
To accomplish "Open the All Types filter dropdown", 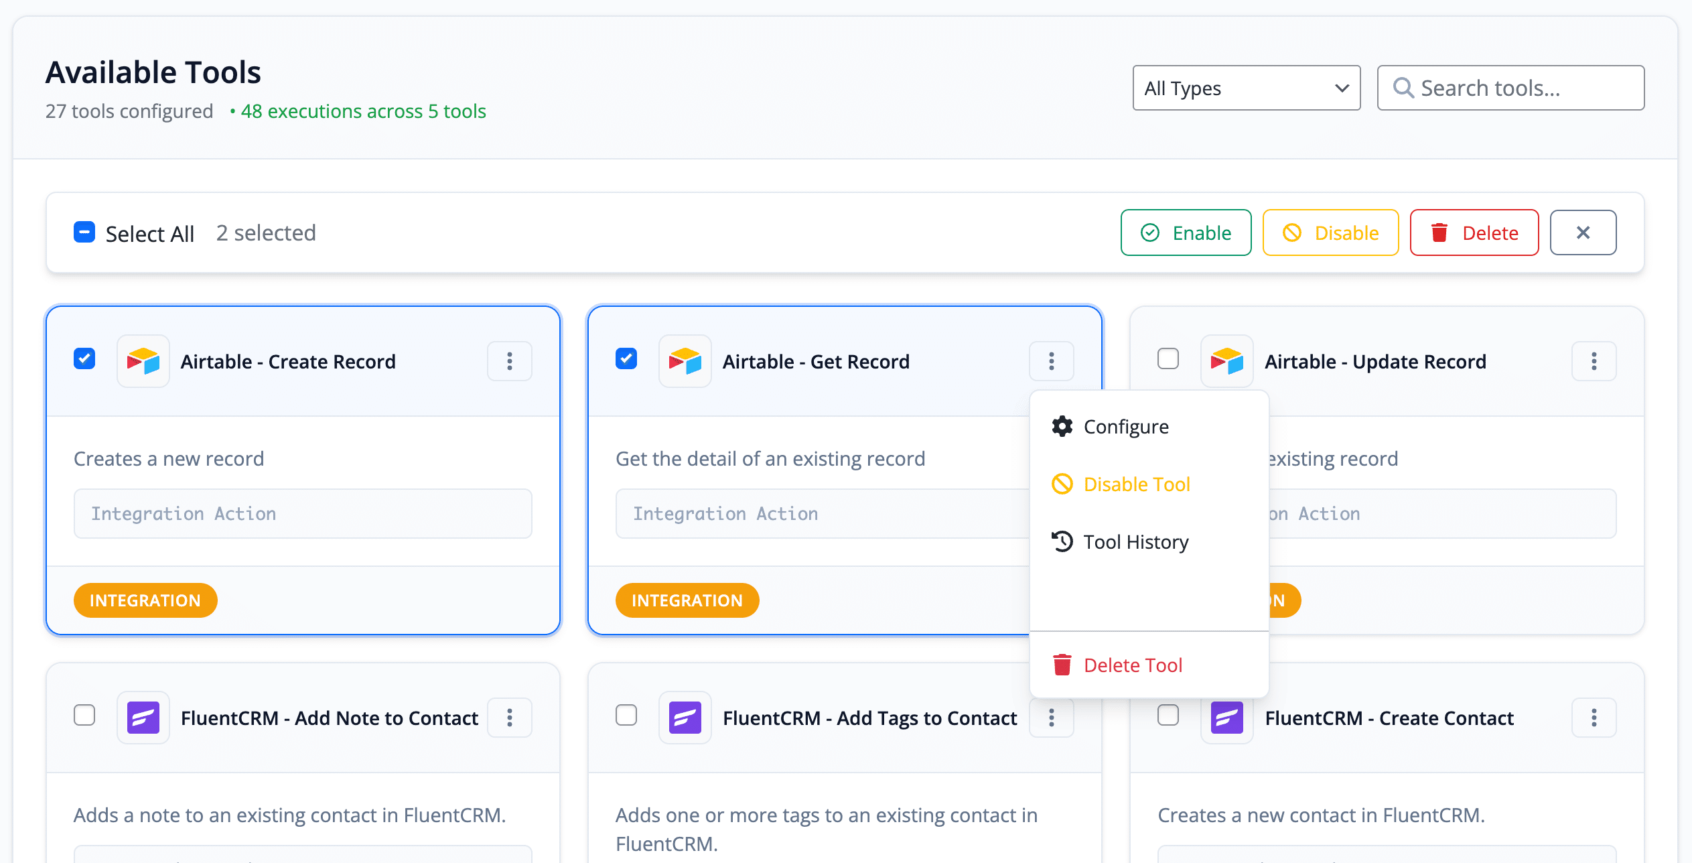I will [x=1246, y=88].
